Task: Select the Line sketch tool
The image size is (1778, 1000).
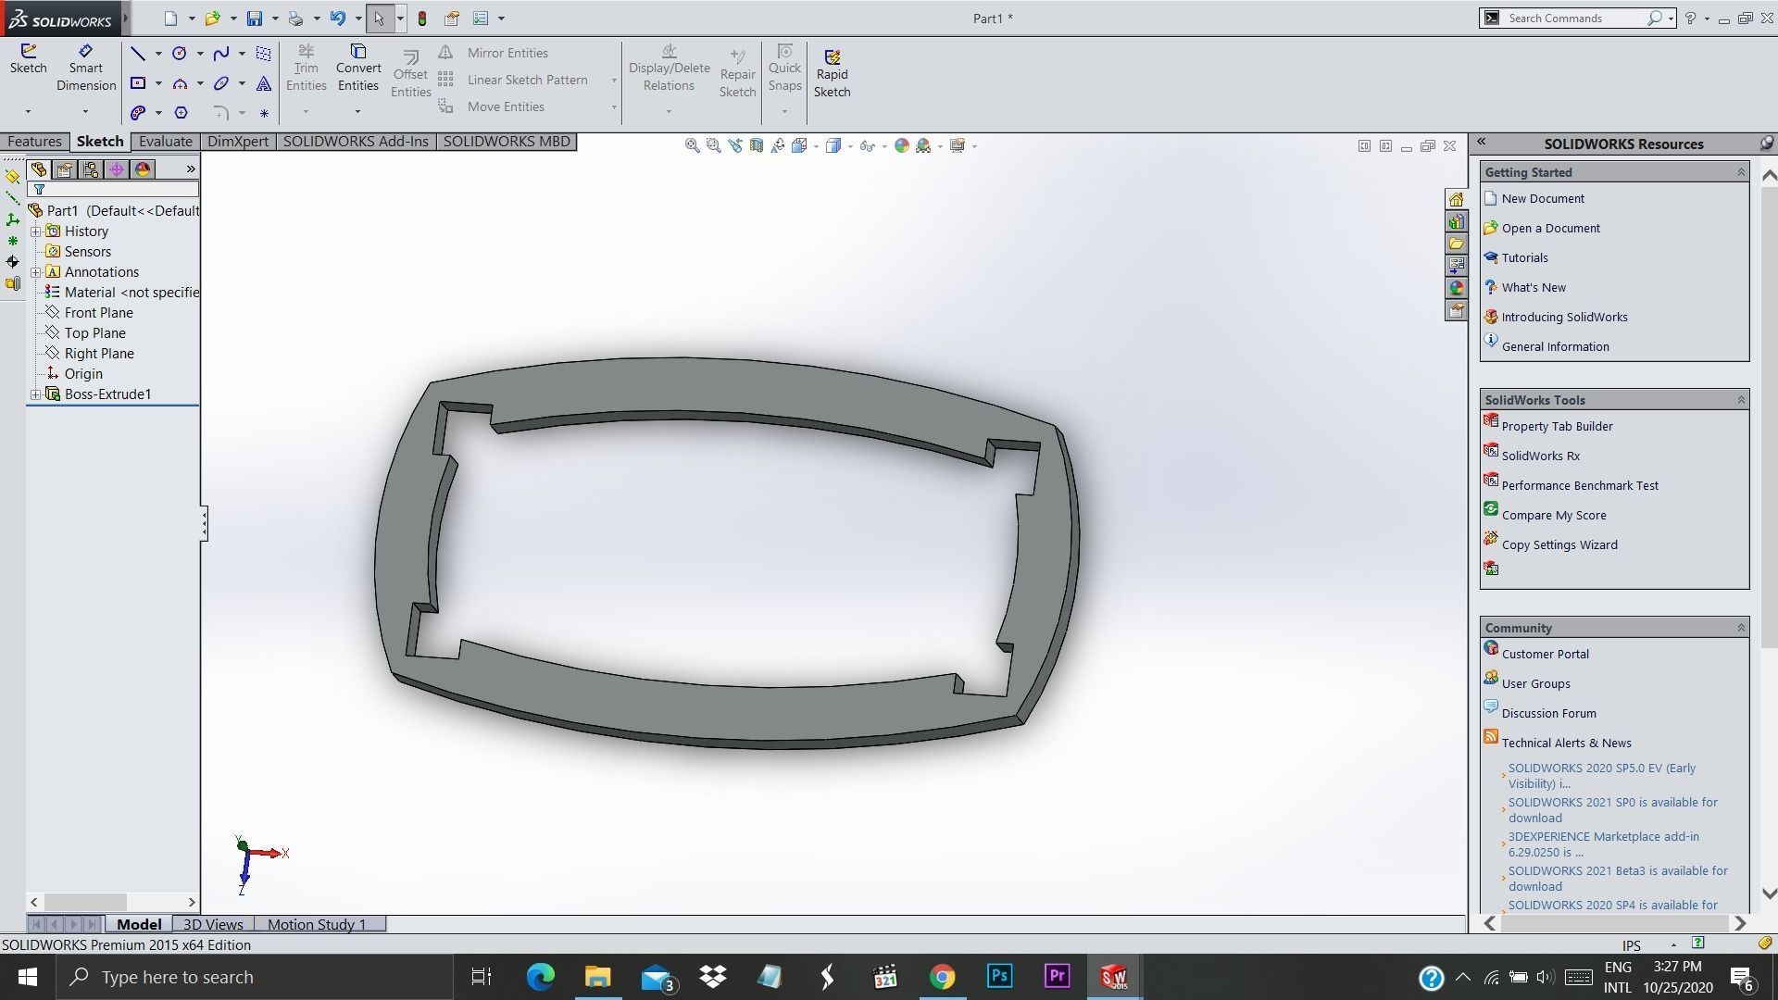Action: [x=138, y=54]
